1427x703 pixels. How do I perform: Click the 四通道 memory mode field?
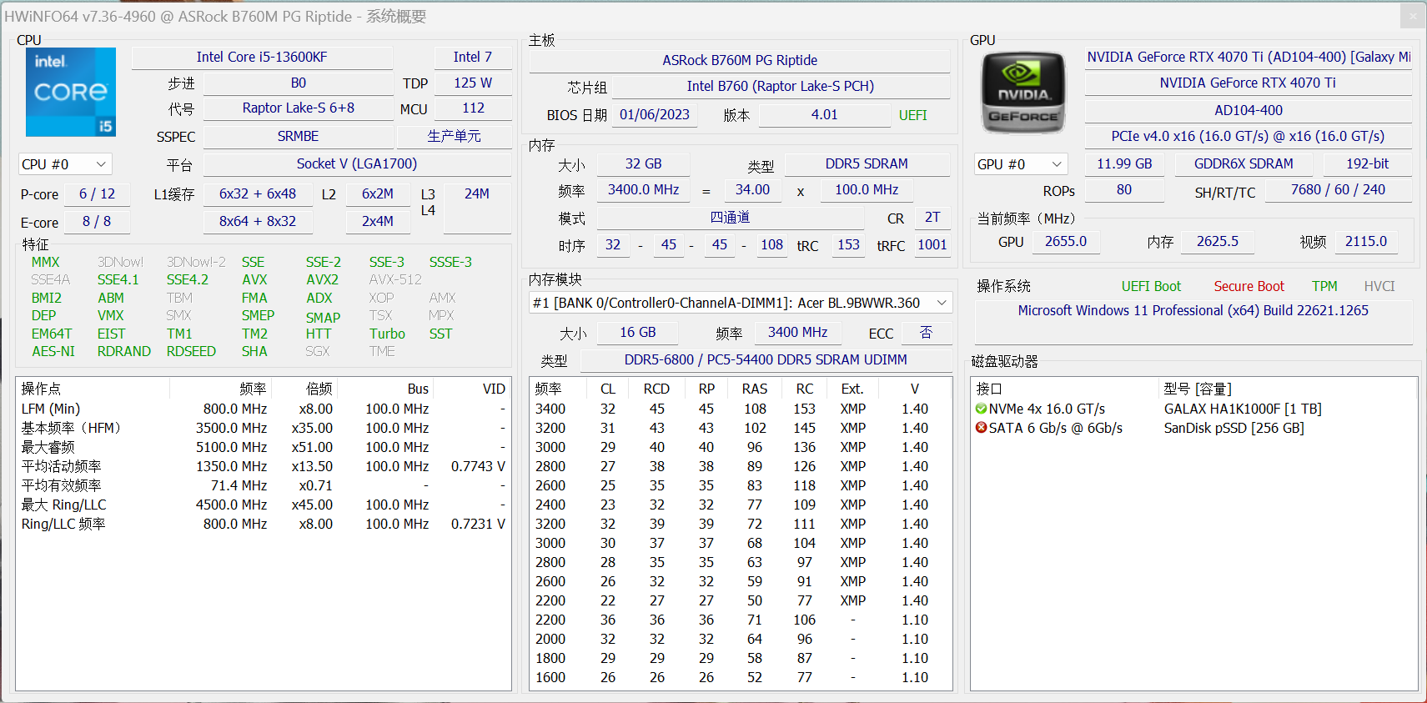coord(730,217)
